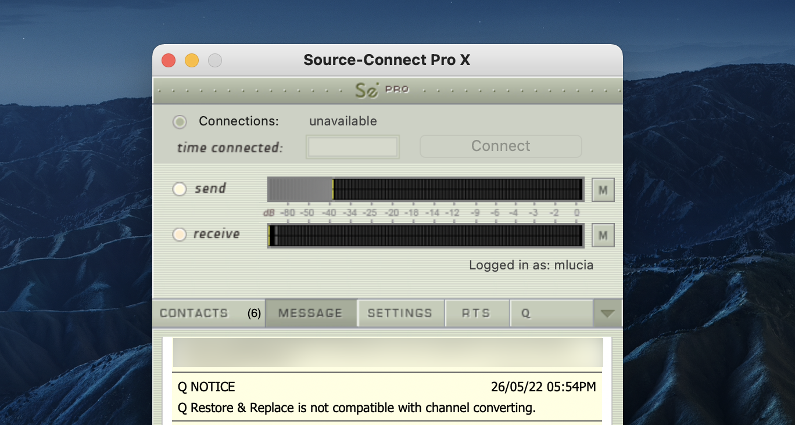Viewport: 795px width, 425px height.
Task: Click the time connected field
Action: pyautogui.click(x=352, y=147)
